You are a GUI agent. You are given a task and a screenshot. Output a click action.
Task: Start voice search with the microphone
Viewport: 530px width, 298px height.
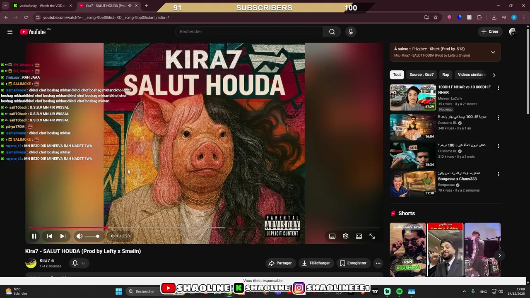point(351,32)
